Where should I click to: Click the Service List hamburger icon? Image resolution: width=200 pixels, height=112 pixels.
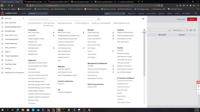click(x=2, y=18)
